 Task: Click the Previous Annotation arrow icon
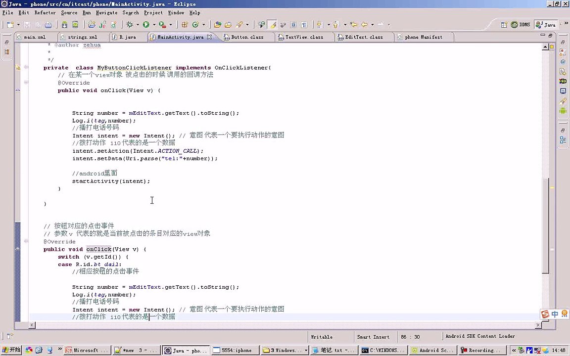336,25
